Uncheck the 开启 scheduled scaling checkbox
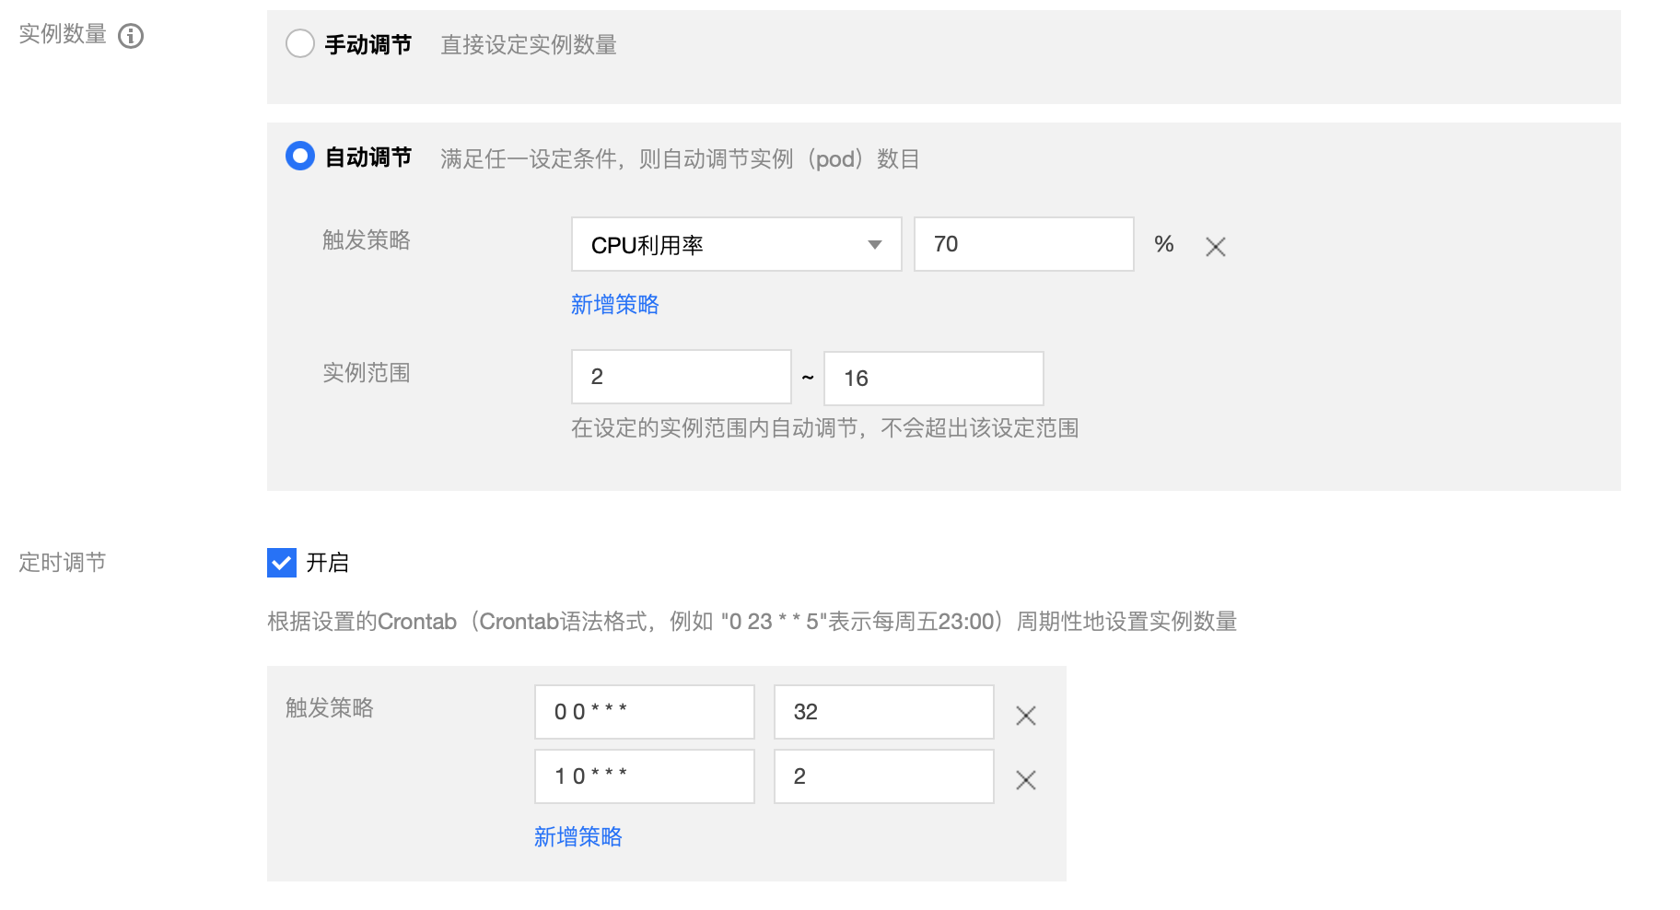This screenshot has width=1680, height=910. click(282, 562)
